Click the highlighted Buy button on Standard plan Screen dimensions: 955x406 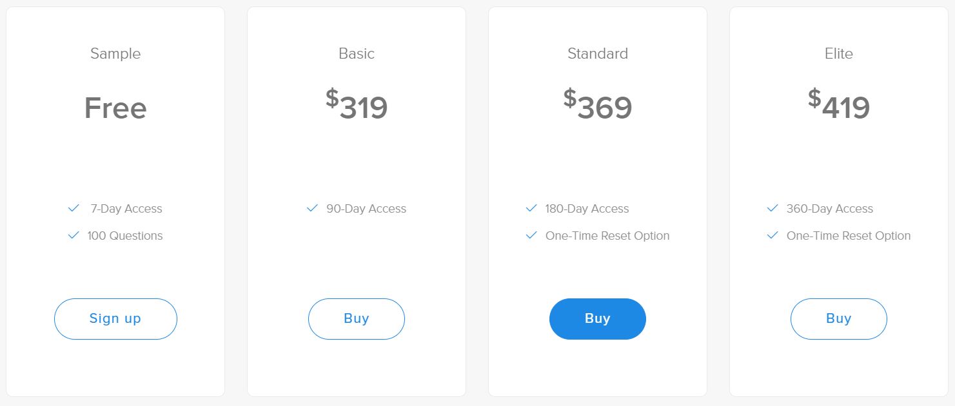(597, 318)
